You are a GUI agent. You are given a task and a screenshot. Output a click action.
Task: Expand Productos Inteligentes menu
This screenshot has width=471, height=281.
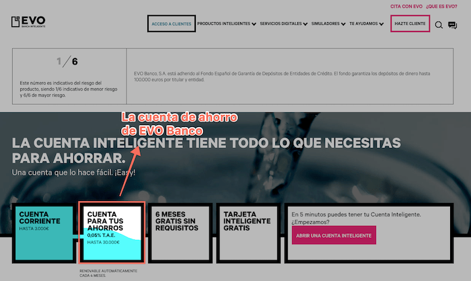pyautogui.click(x=227, y=24)
